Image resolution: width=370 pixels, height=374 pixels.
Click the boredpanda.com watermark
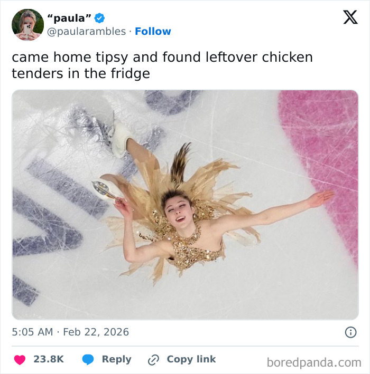314,362
